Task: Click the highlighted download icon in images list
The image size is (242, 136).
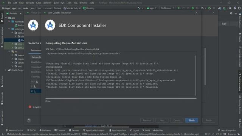Action: [x=35, y=91]
